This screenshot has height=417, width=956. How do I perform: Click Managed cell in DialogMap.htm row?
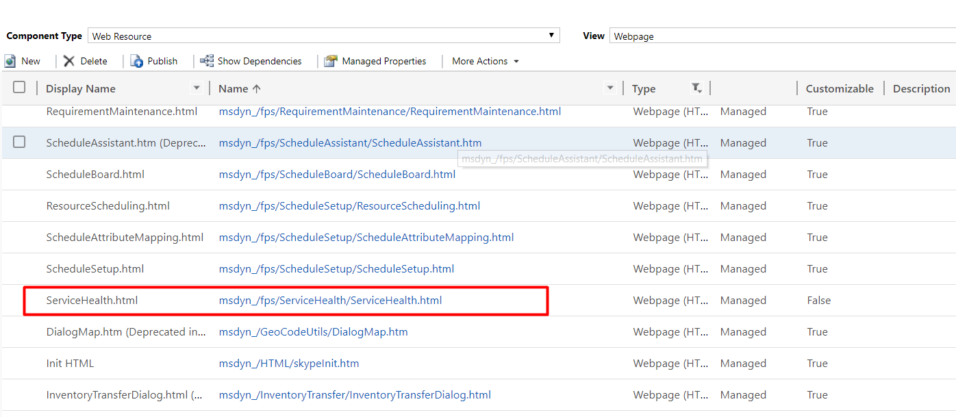pyautogui.click(x=743, y=331)
